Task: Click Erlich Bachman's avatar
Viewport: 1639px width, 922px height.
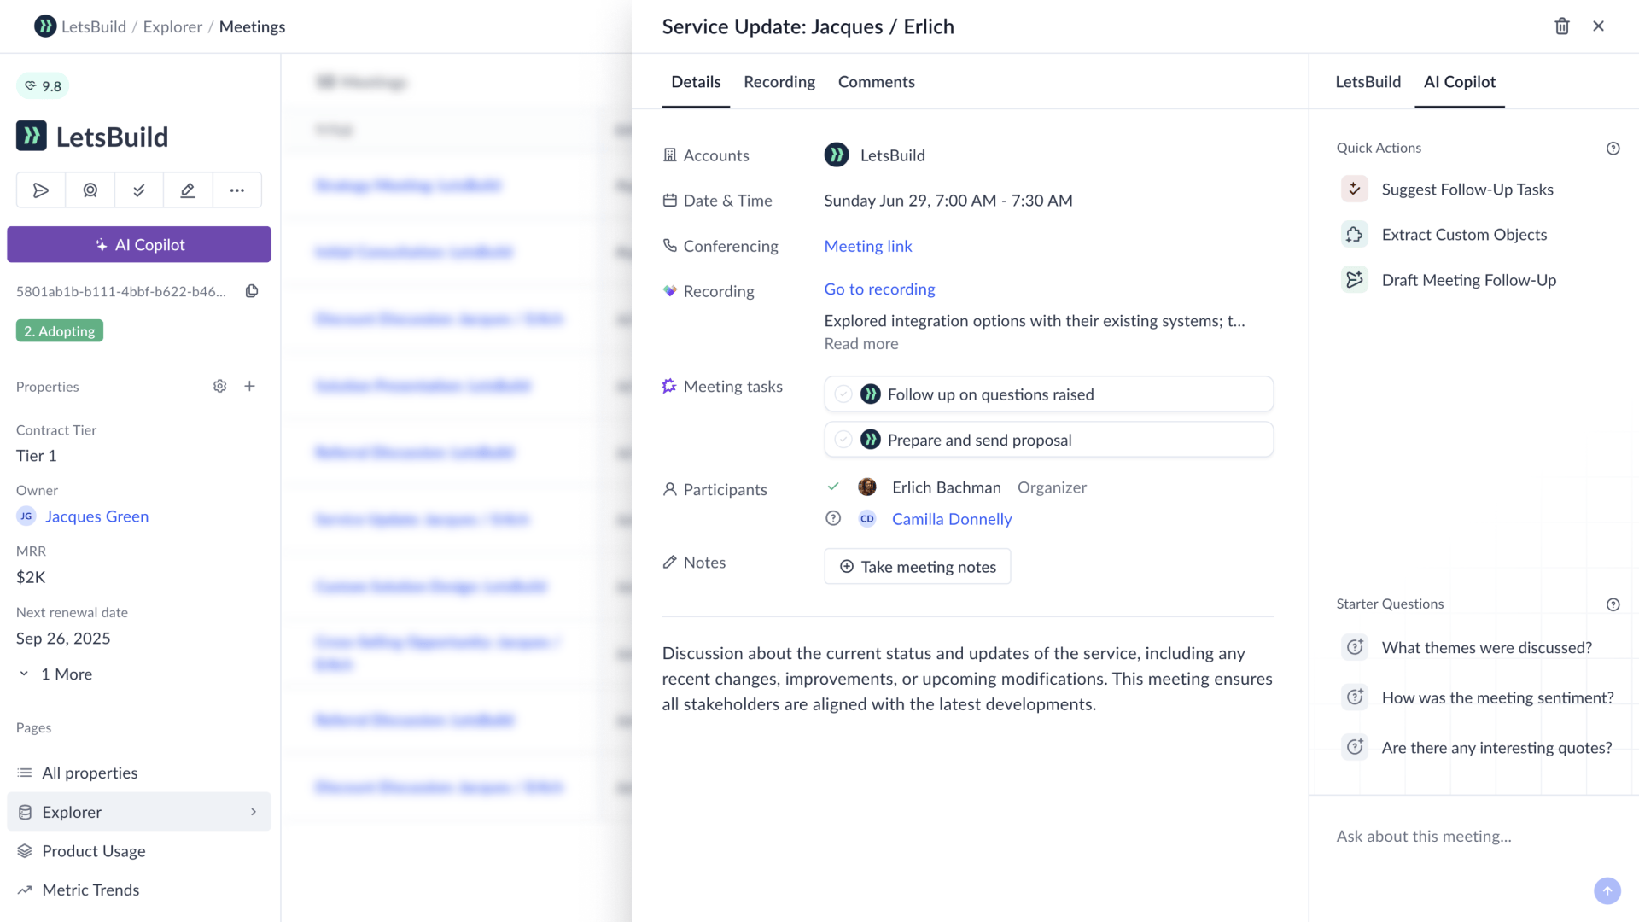Action: [866, 487]
